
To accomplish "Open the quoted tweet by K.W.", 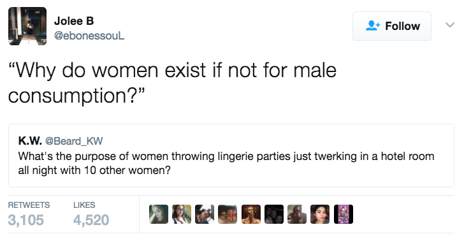I will tap(231, 156).
